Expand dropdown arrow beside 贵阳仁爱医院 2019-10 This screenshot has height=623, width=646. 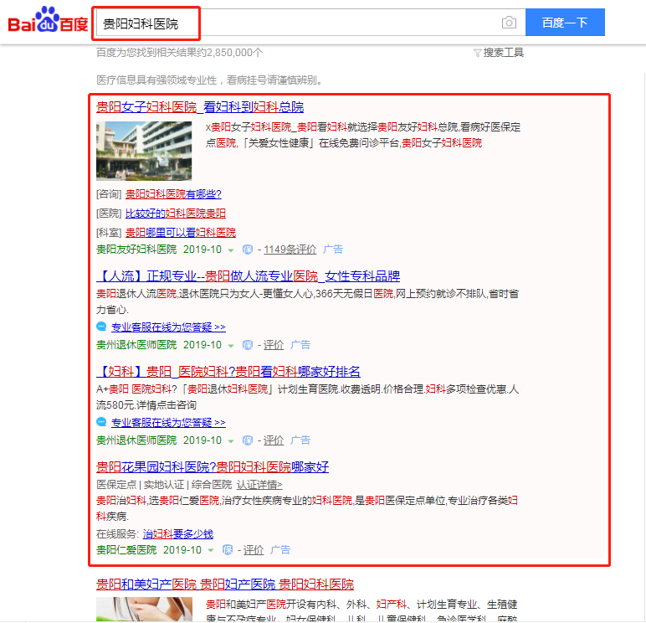pyautogui.click(x=211, y=551)
